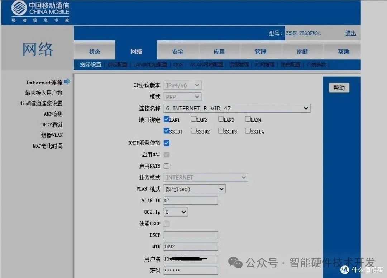Switch to the 状态 tab

pos(94,51)
